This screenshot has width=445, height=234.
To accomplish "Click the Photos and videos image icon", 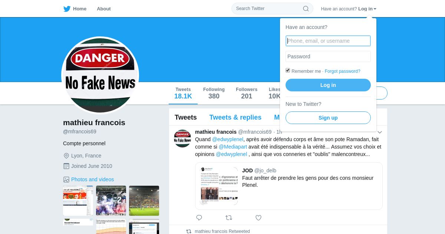I will click(66, 179).
